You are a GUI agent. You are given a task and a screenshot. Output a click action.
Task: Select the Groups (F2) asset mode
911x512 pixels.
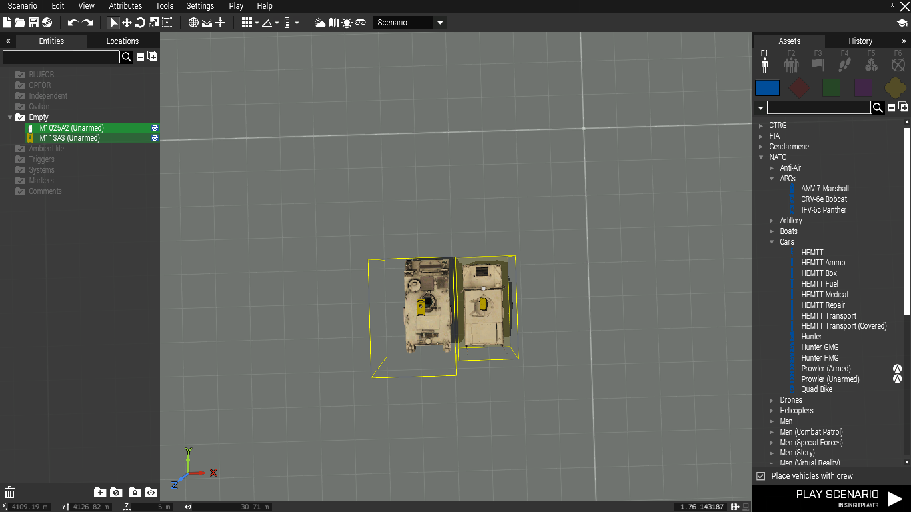coord(791,64)
